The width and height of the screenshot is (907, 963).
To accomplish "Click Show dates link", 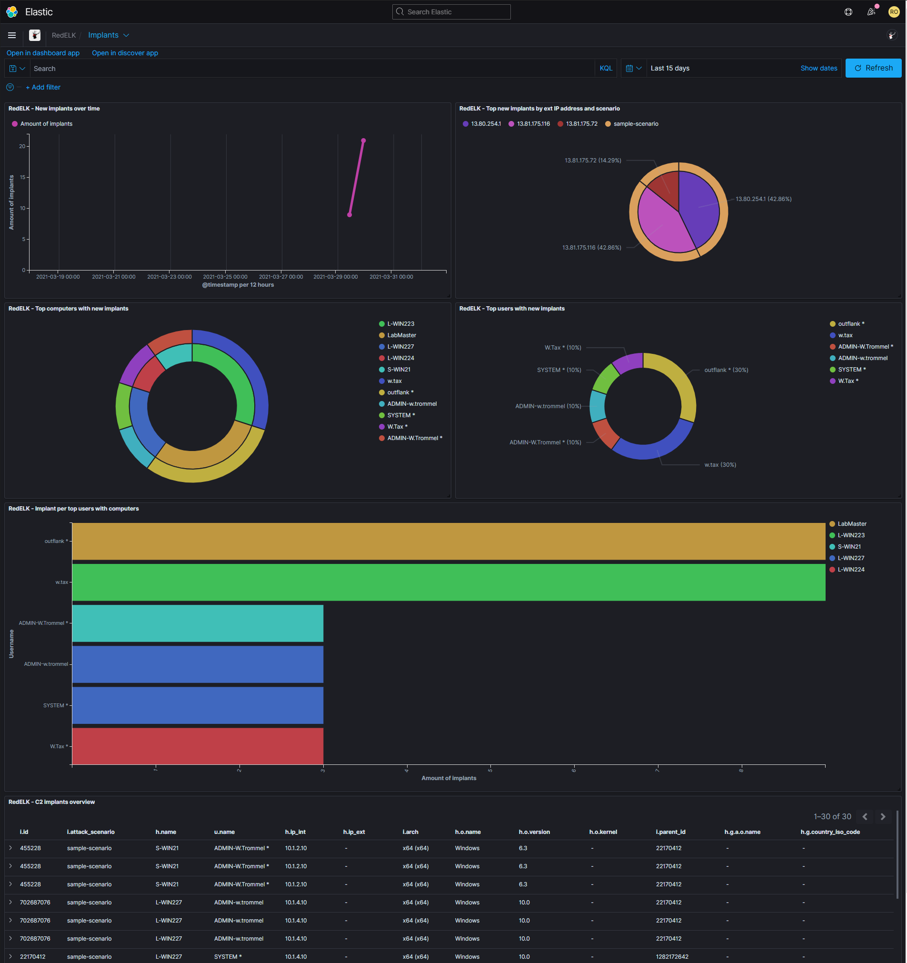I will pyautogui.click(x=819, y=68).
